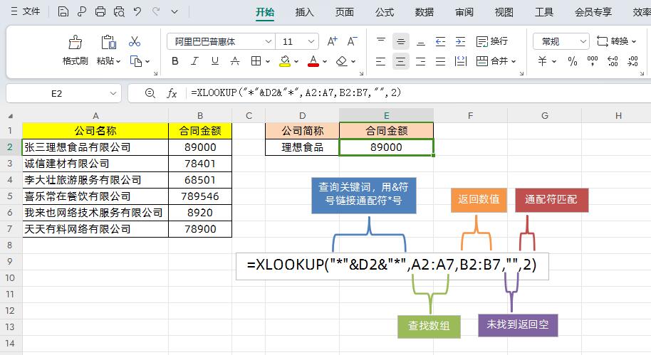Screen dimensions: 651x355
Task: Select the Format Painter (格式刷) tool
Action: tap(75, 51)
